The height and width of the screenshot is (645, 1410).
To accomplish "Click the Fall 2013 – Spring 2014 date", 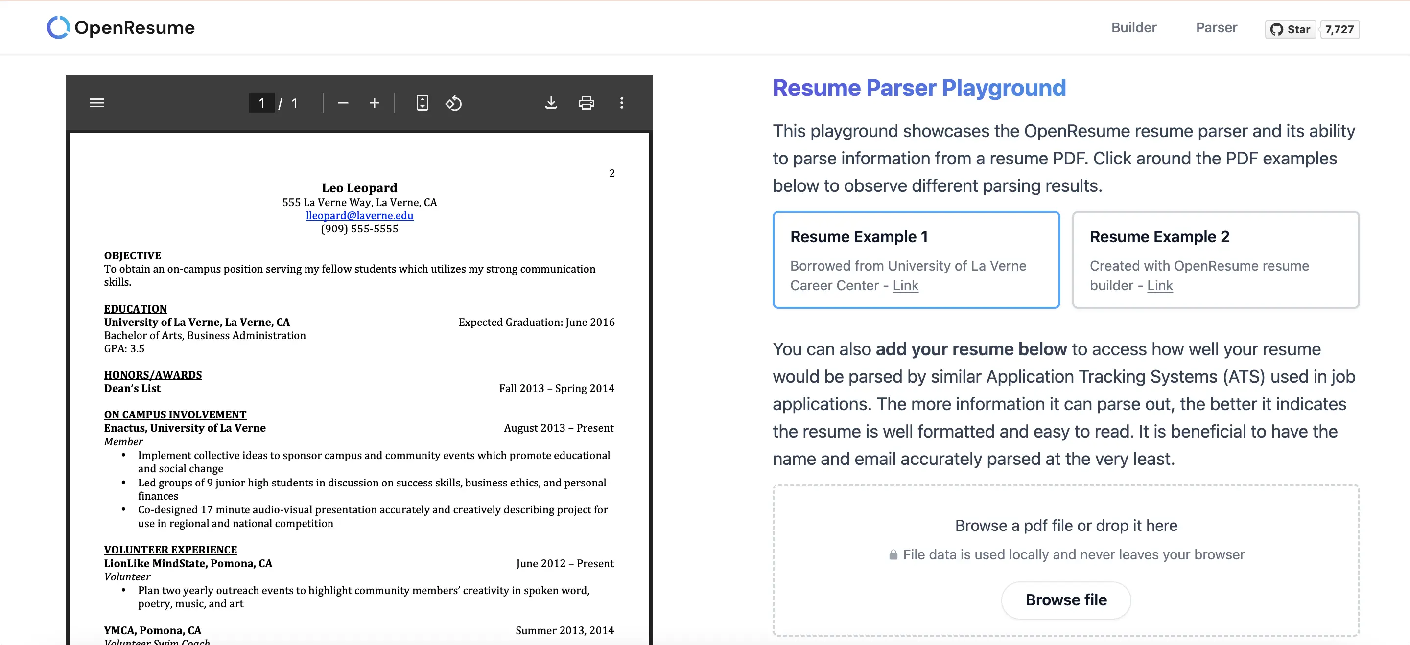I will pyautogui.click(x=557, y=388).
